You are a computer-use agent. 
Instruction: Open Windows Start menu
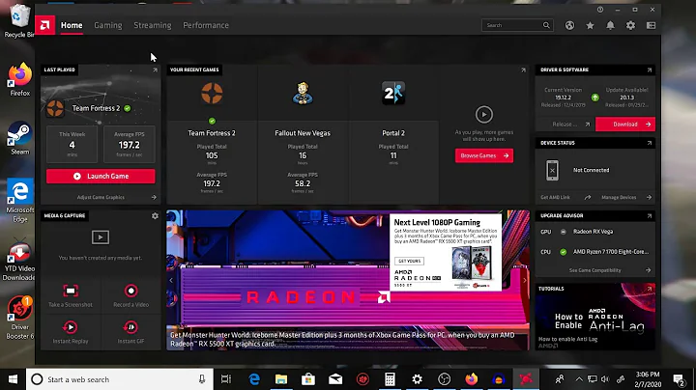coord(13,379)
